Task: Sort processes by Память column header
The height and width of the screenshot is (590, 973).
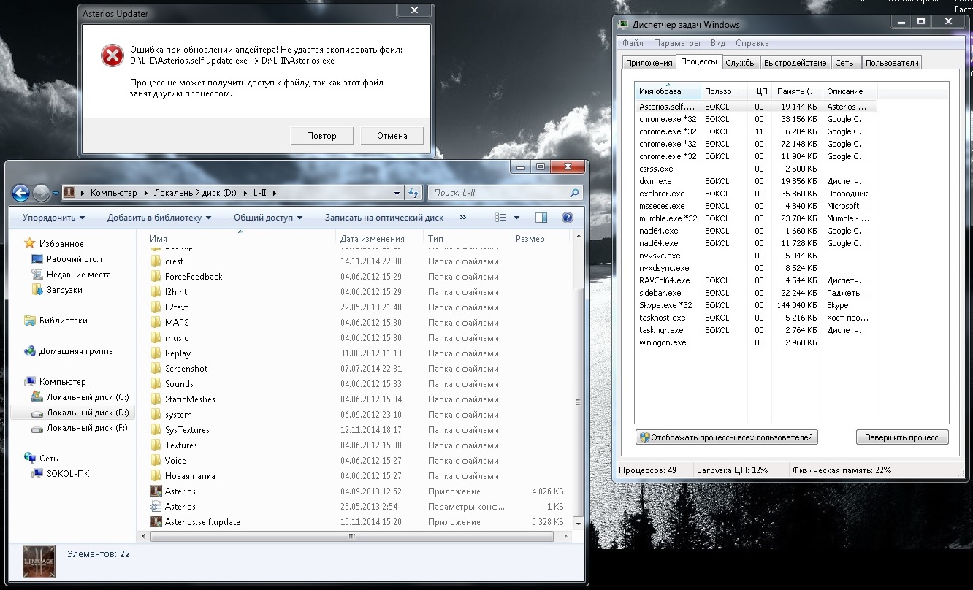Action: tap(798, 91)
